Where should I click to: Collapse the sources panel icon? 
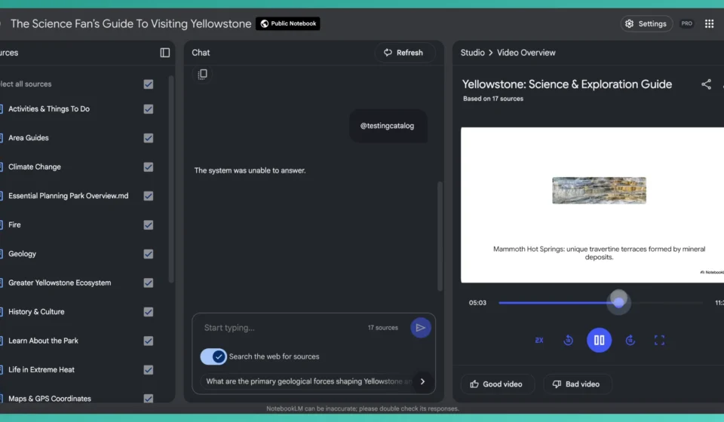[x=165, y=53]
